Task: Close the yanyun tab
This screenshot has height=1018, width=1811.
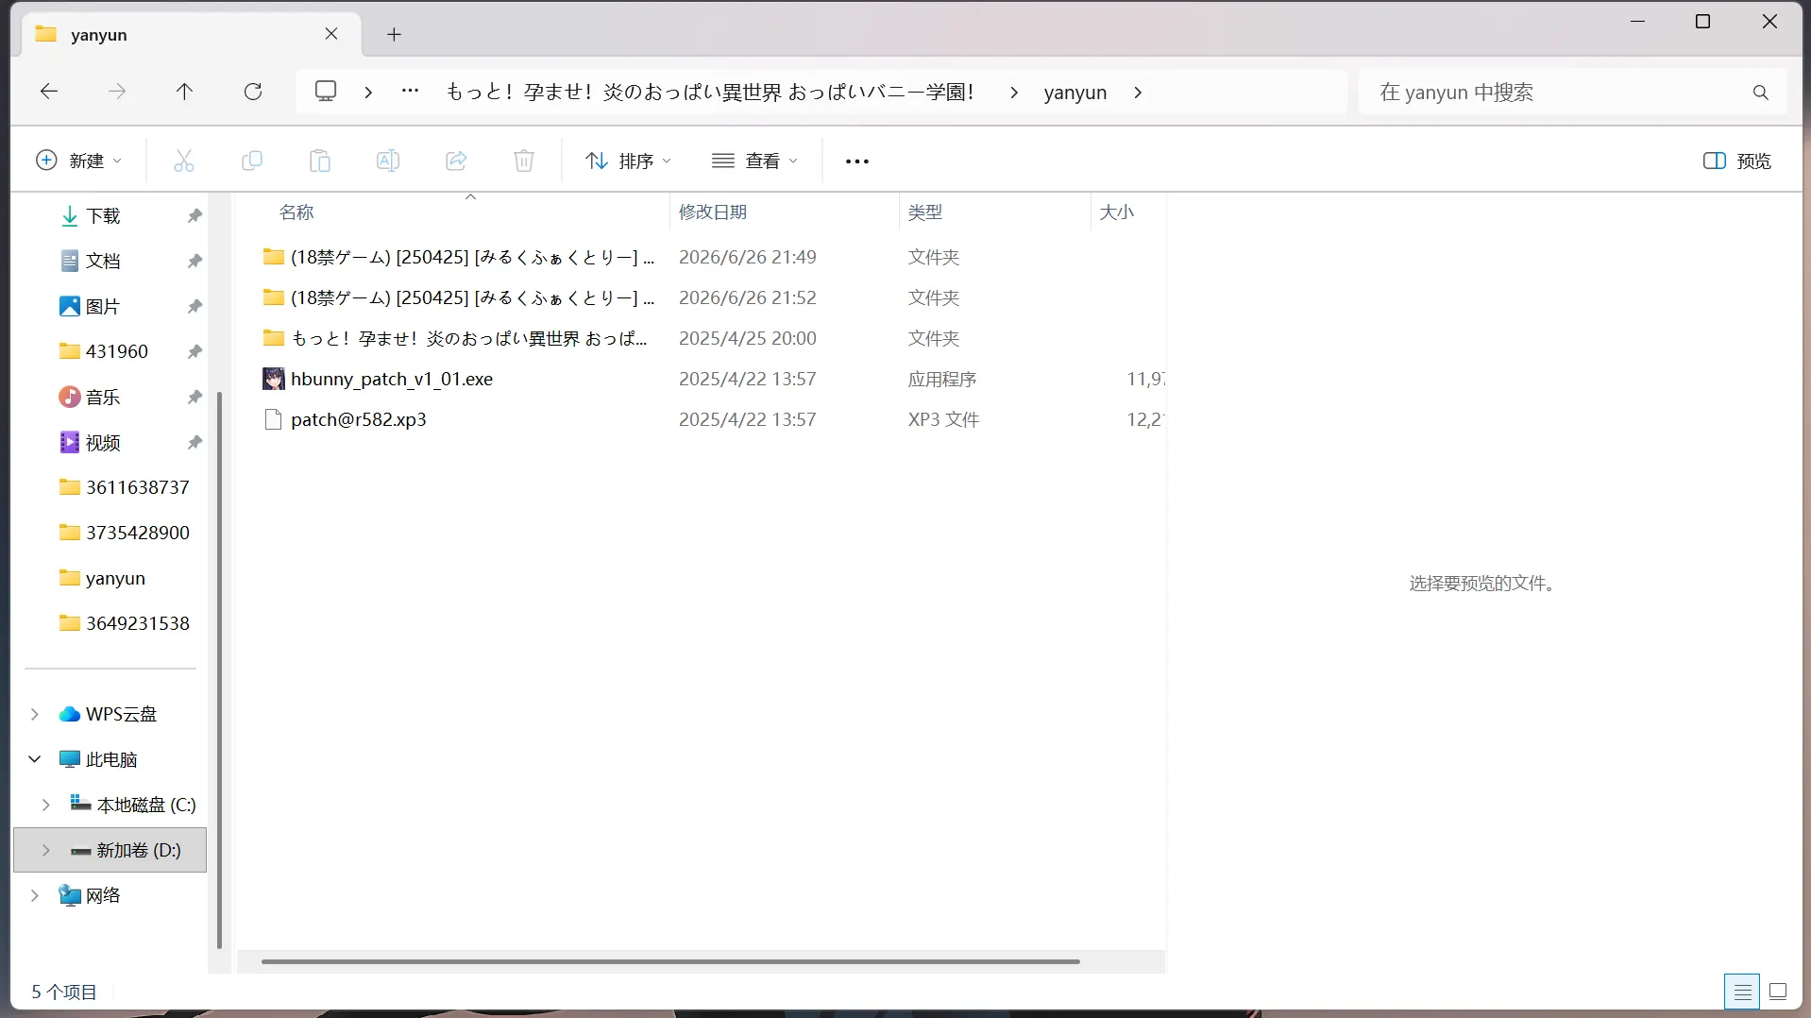Action: click(331, 34)
